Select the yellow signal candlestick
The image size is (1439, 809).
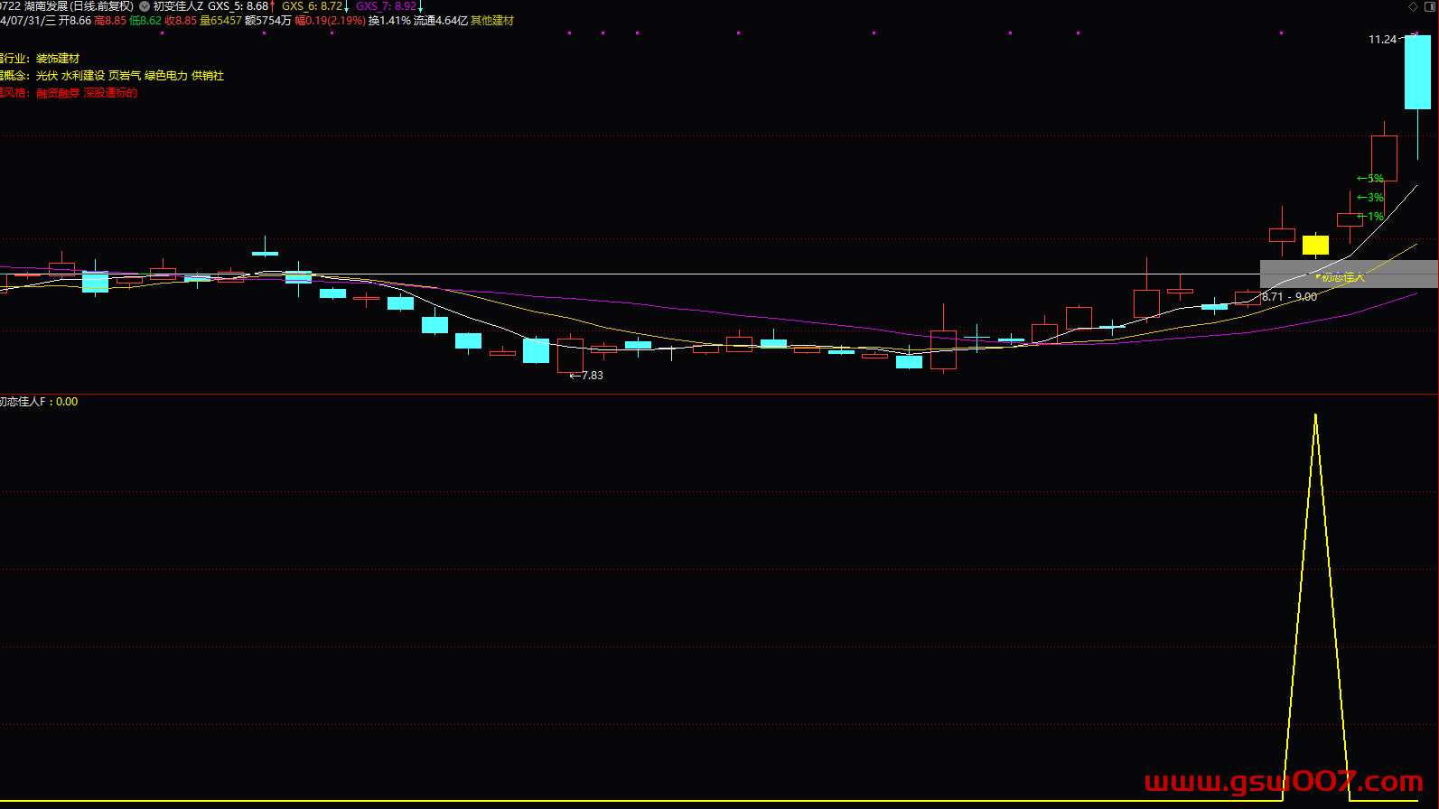(x=1315, y=245)
